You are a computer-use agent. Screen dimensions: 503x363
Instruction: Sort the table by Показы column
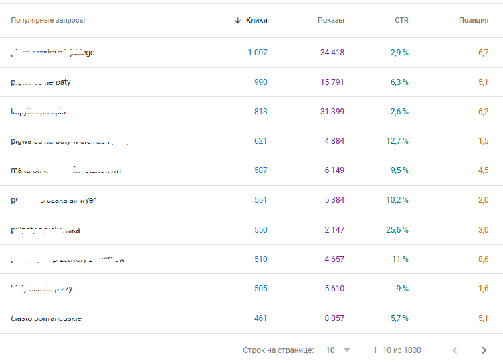point(330,20)
